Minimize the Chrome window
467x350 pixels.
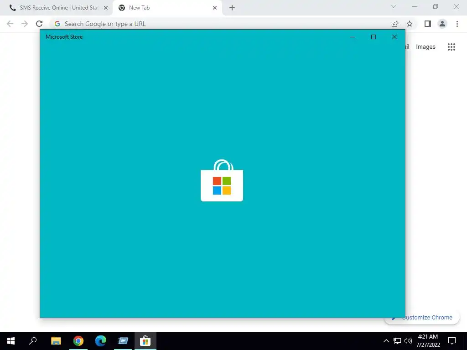tap(415, 6)
